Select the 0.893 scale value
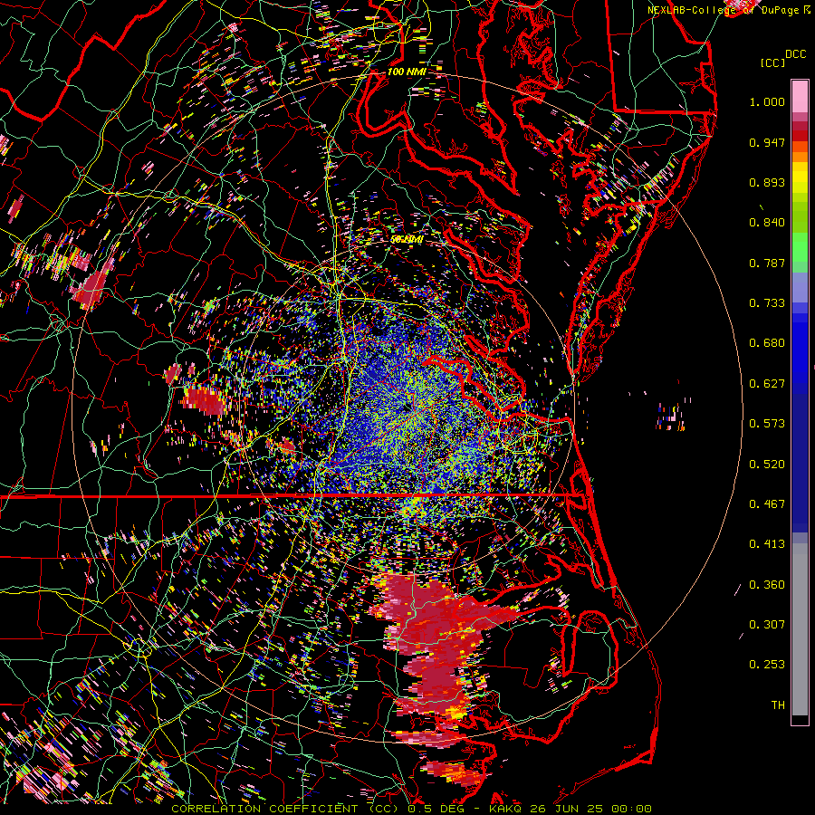The height and width of the screenshot is (815, 815). 767,182
